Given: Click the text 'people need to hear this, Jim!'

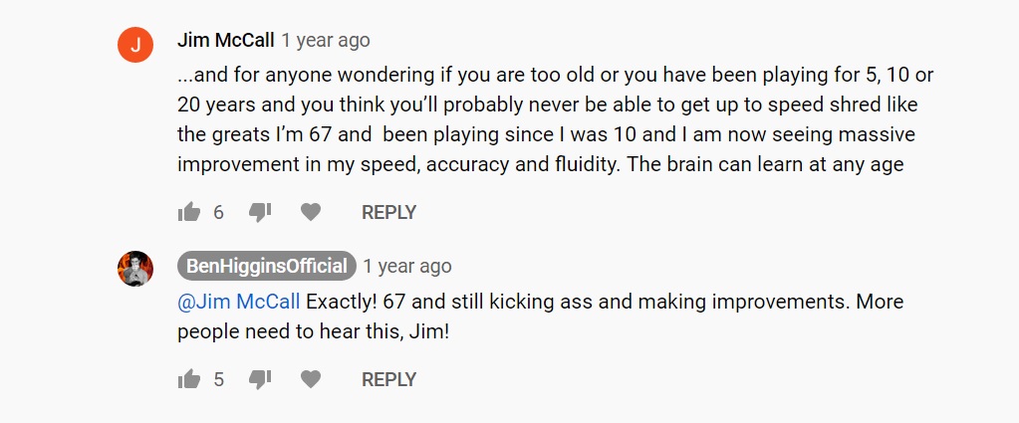Looking at the screenshot, I should [314, 332].
